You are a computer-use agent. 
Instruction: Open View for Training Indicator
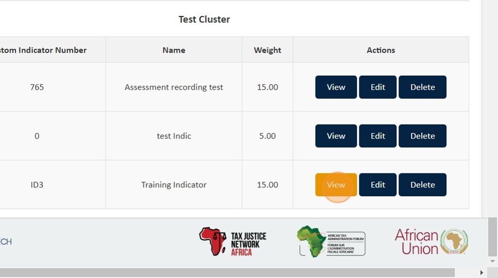pos(336,185)
